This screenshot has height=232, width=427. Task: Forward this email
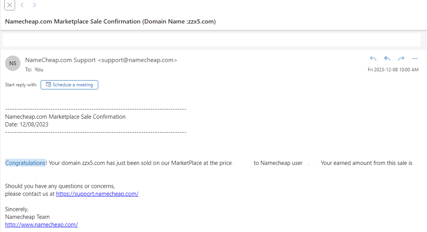coord(401,59)
